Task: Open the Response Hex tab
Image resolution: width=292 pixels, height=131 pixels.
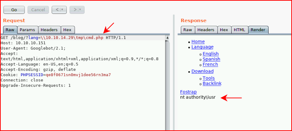Action: click(224, 30)
